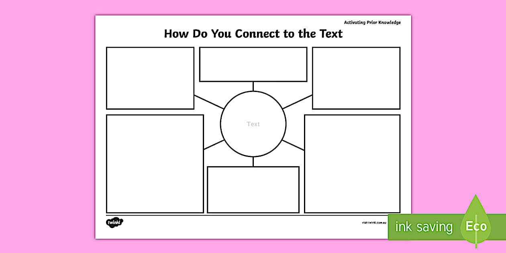506x253 pixels.
Task: Select the top-left empty connection box
Action: 150,78
